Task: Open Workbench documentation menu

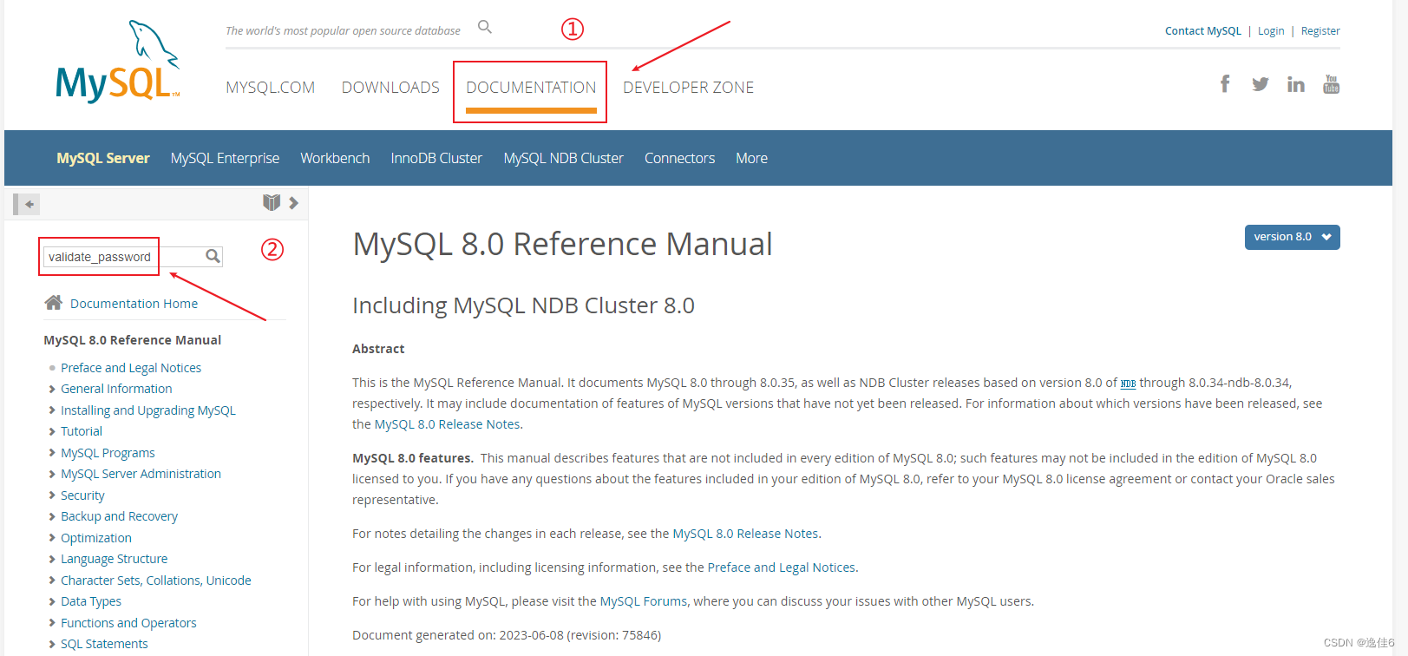Action: tap(335, 158)
